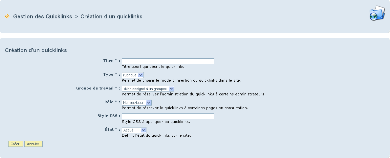The width and height of the screenshot is (390, 158).
Task: Go back to Gestion des Quicklinks
Action: click(43, 16)
